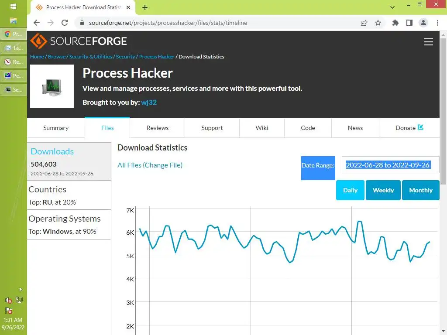Viewport: 447px width, 335px height.
Task: Open the Action Center flag icon
Action: [x=9, y=311]
